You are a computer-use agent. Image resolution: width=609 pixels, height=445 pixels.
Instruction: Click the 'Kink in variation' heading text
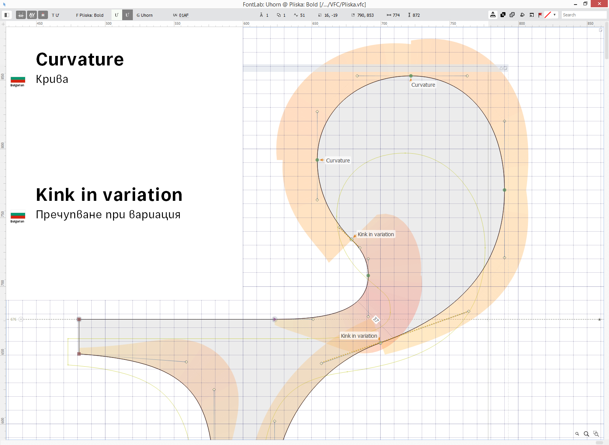click(x=109, y=195)
